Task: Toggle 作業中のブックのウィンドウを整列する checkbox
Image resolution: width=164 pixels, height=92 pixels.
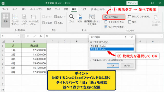Action: (91, 60)
